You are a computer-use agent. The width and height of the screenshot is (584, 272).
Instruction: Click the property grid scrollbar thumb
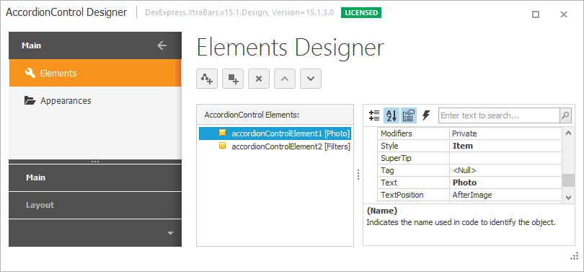coord(568,180)
